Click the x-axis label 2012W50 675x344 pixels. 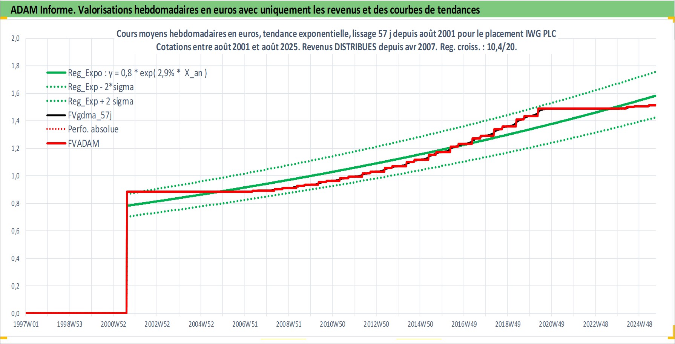point(376,324)
